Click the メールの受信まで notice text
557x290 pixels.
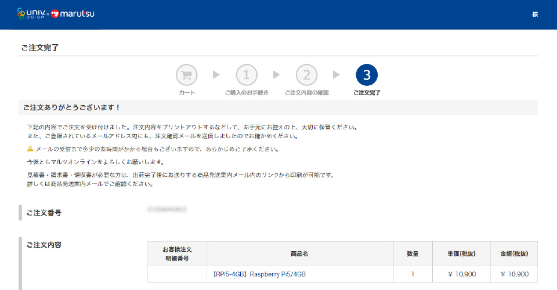pyautogui.click(x=158, y=149)
